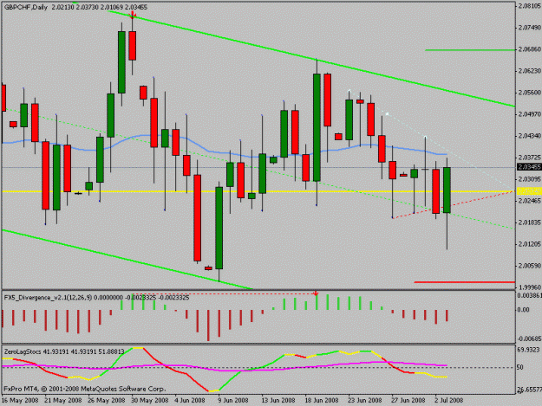
Task: Click the 23 Jun 2008 date label
Action: point(365,400)
